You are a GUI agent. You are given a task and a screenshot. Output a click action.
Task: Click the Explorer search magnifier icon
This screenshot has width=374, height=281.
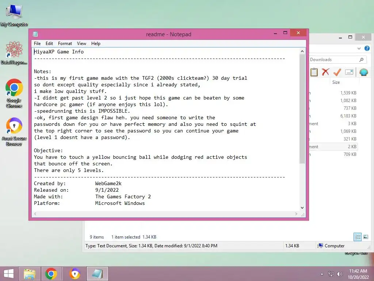point(361,60)
